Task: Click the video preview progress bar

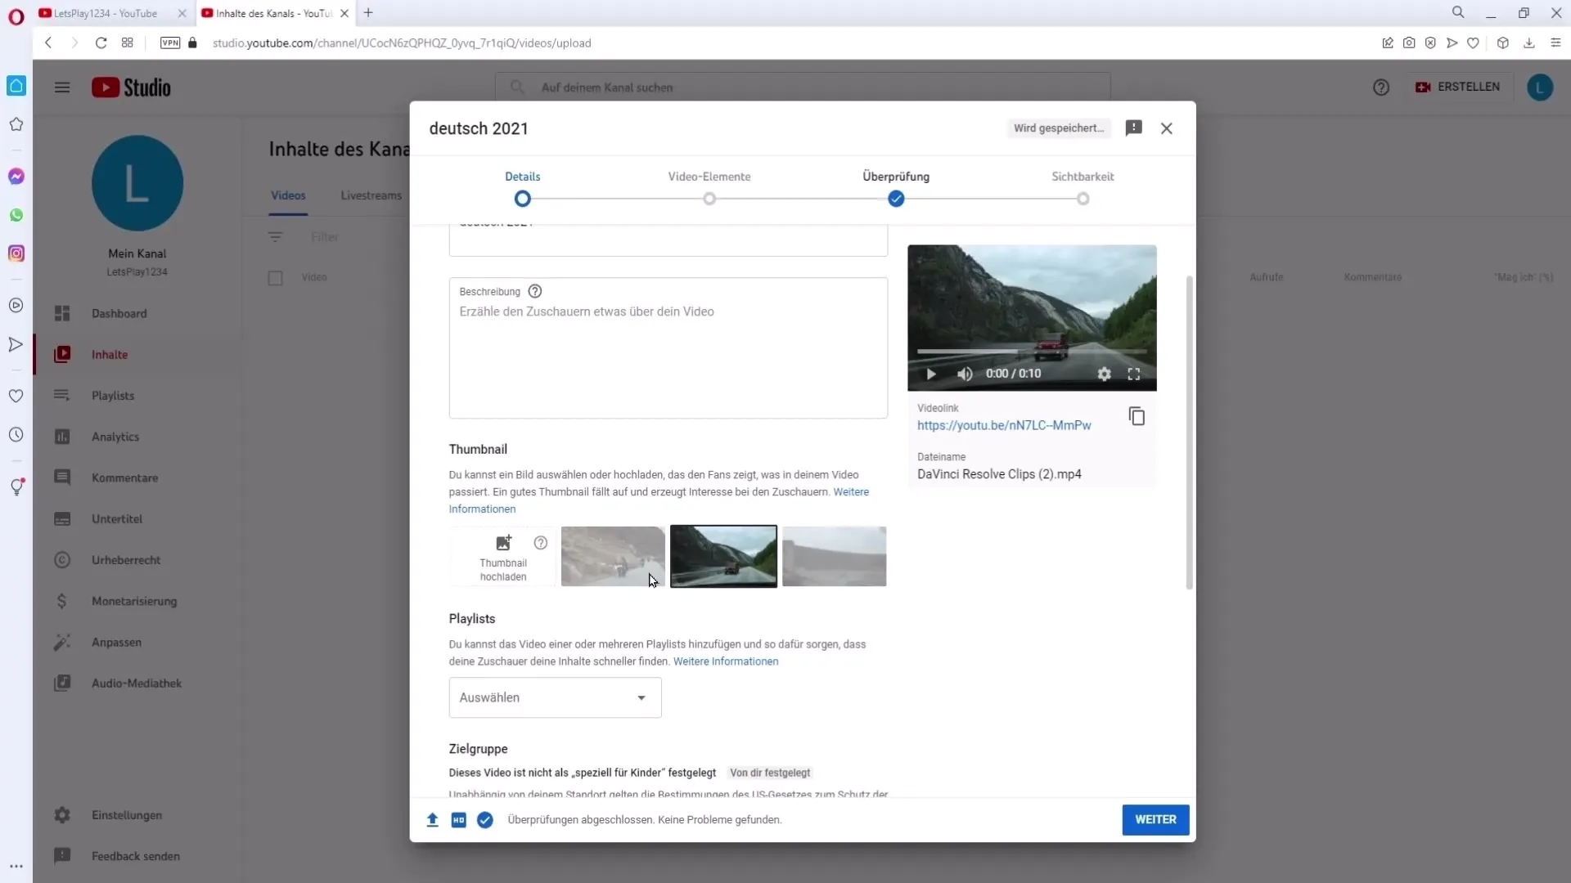Action: (1031, 352)
